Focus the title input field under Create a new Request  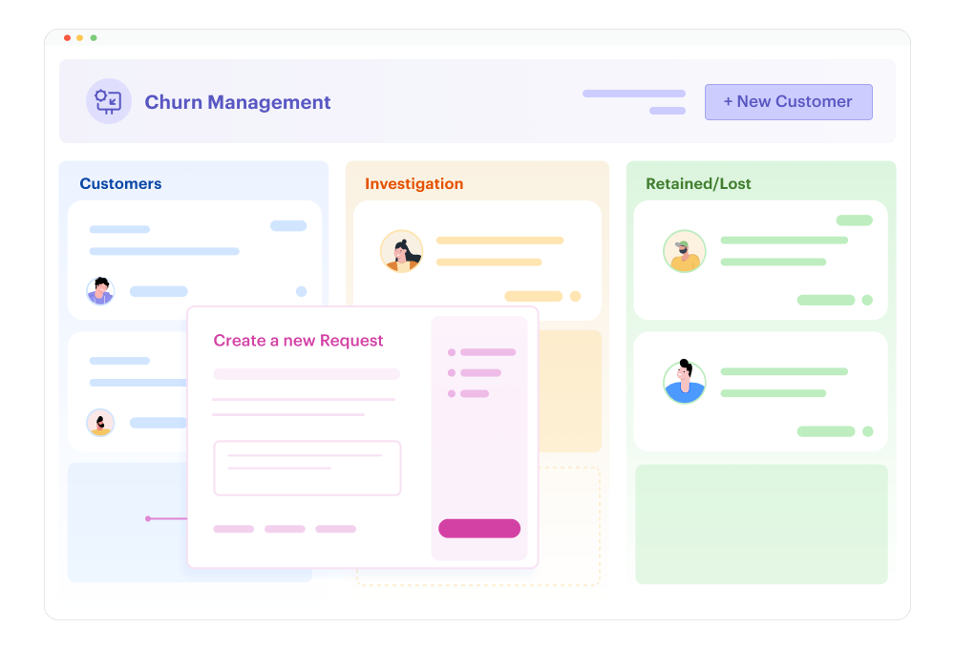click(307, 374)
